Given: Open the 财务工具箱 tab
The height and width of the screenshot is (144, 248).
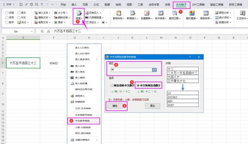Looking at the screenshot, I should [x=236, y=5].
